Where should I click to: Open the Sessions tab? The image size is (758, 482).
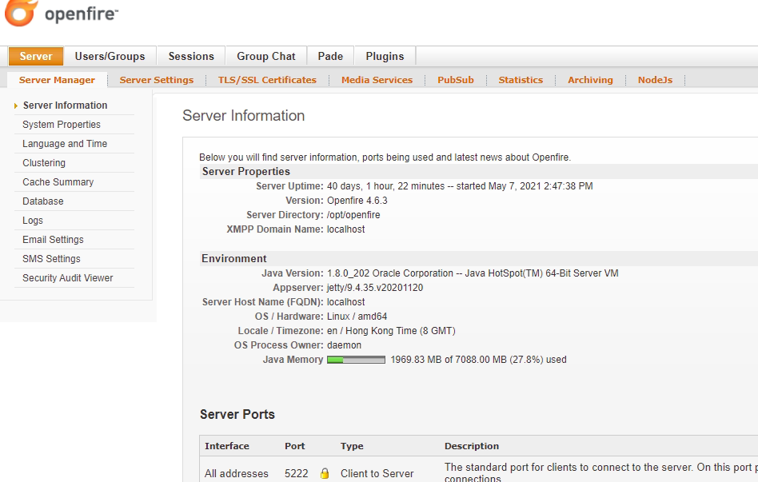pos(191,56)
